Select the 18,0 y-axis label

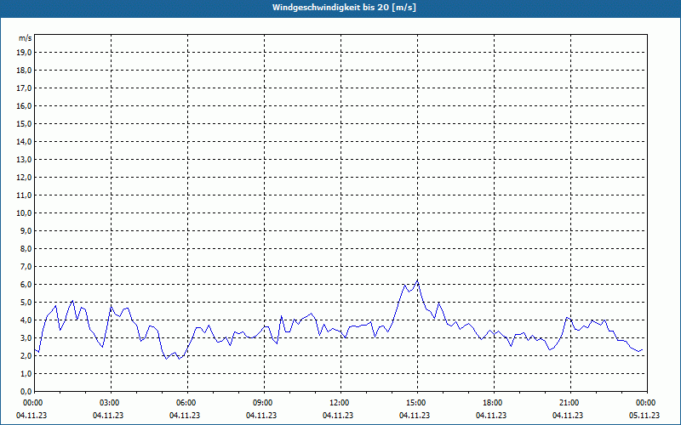25,71
